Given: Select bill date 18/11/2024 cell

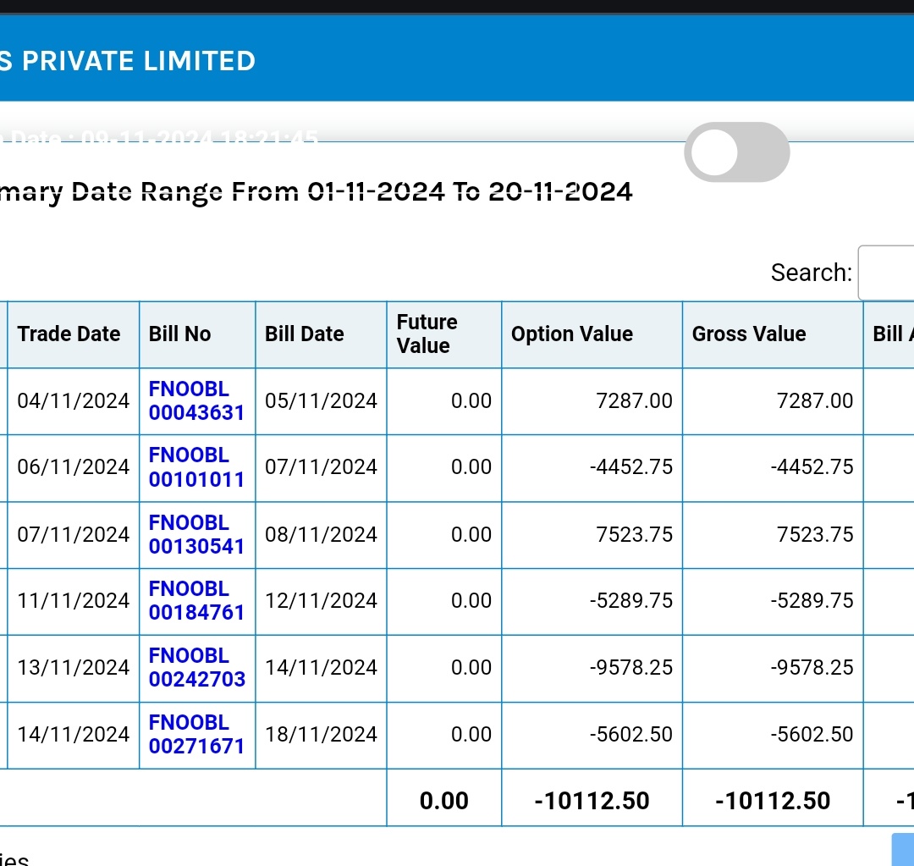Looking at the screenshot, I should click(x=322, y=735).
